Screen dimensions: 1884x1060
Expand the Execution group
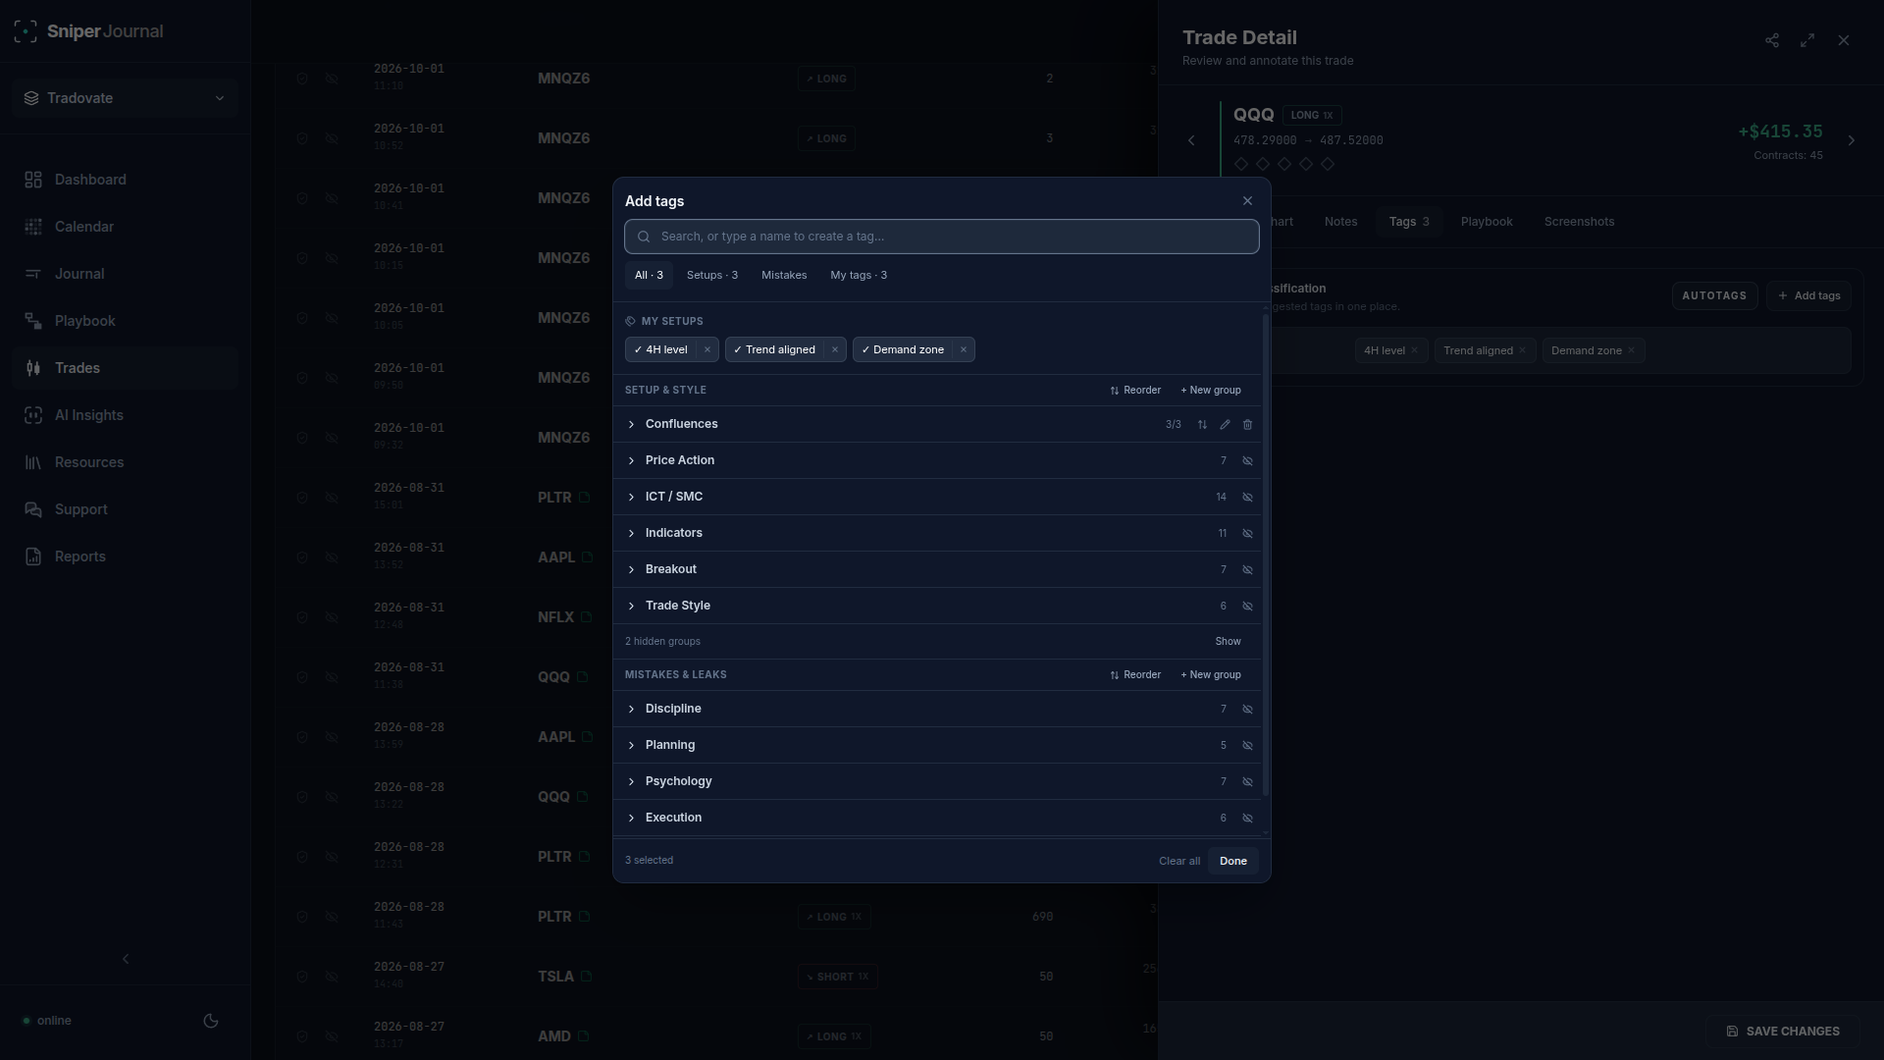[x=632, y=818]
